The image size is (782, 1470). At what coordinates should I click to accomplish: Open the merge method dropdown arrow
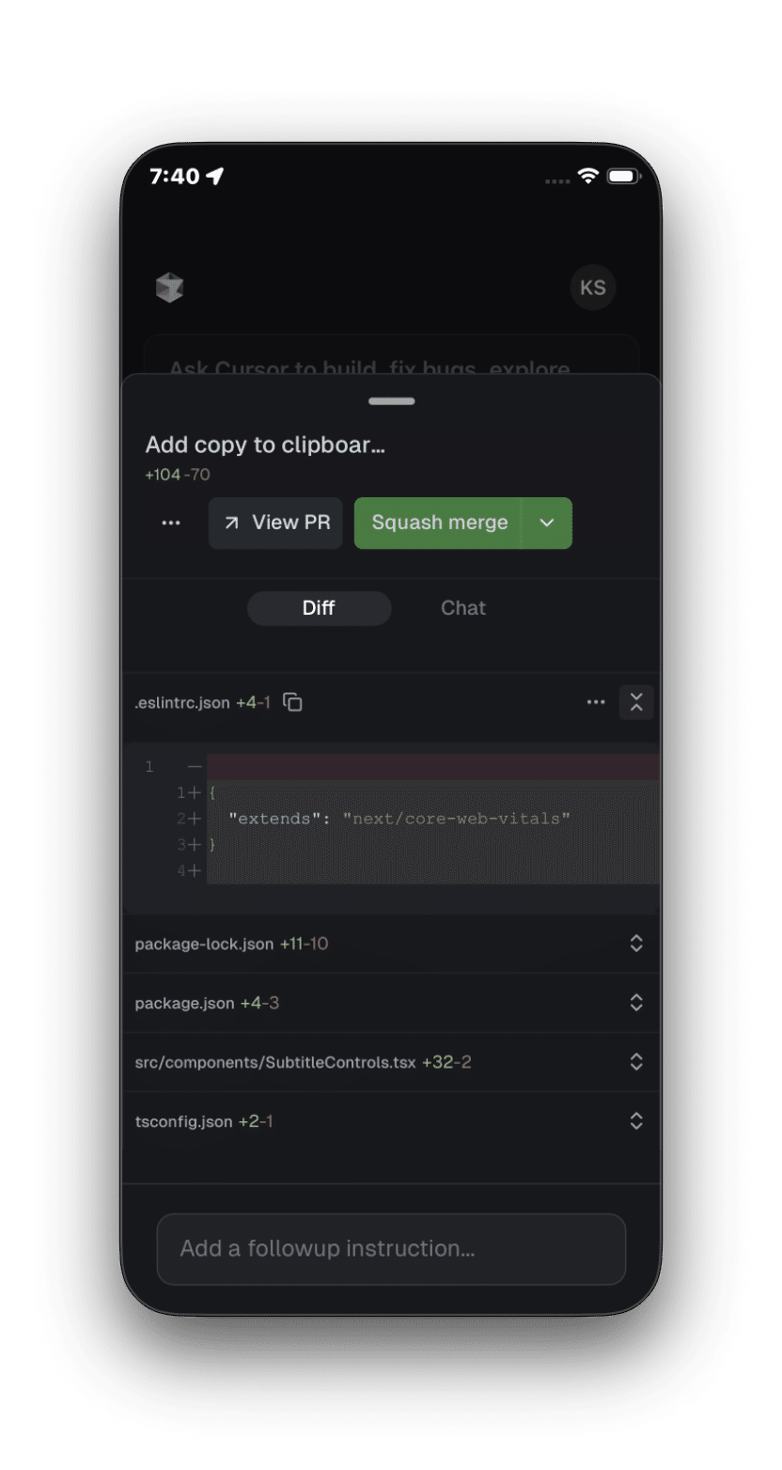[x=547, y=523]
